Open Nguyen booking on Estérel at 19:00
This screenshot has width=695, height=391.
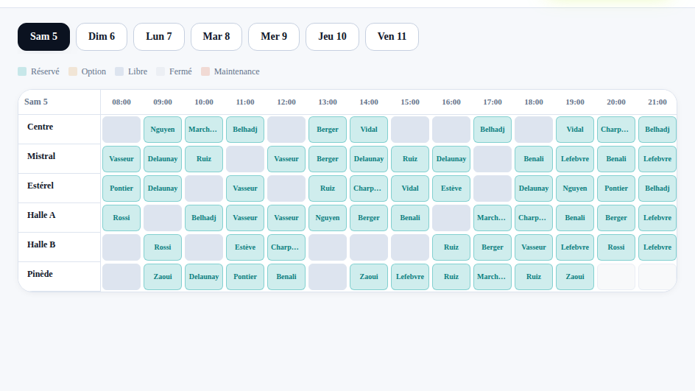coord(575,189)
